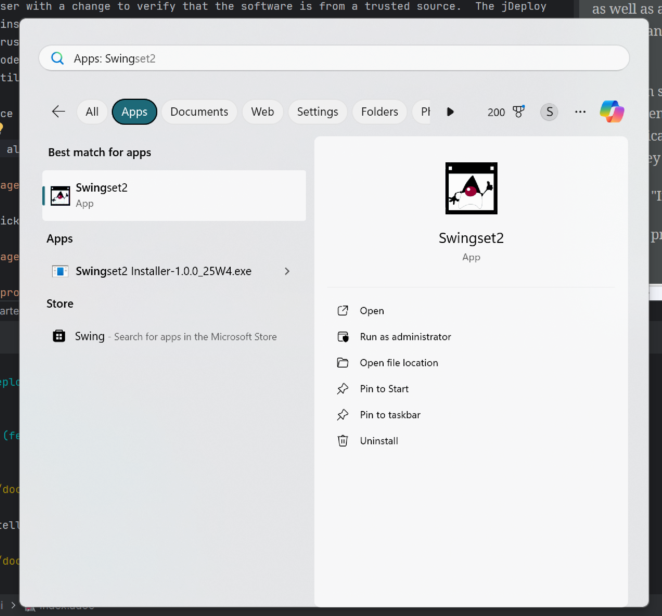Click the arrow to reveal more filter categories
Image resolution: width=662 pixels, height=616 pixels.
[x=450, y=112]
